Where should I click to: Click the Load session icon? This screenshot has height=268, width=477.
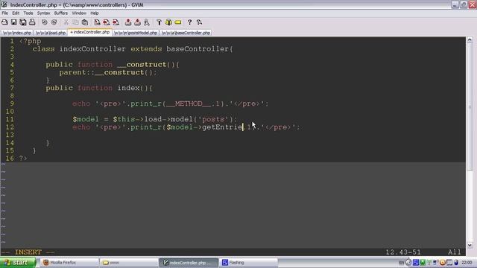click(x=128, y=22)
